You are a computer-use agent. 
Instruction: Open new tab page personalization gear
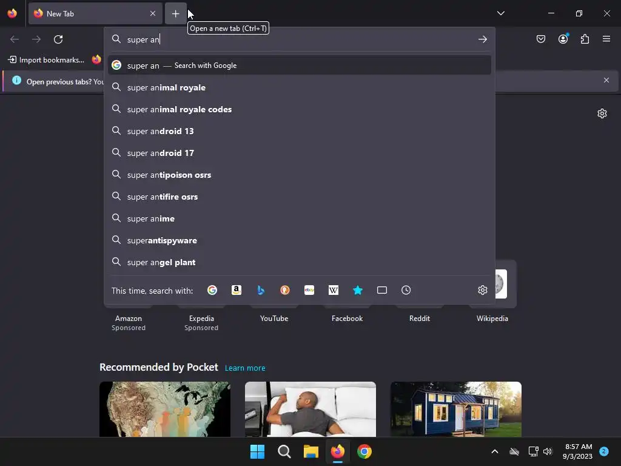pyautogui.click(x=602, y=113)
